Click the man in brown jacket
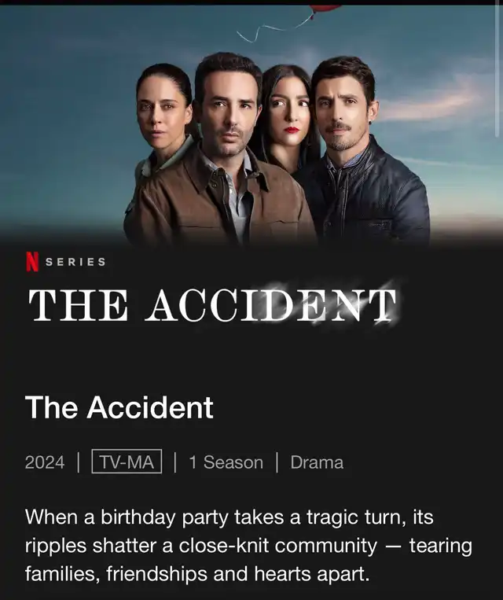This screenshot has width=503, height=600. click(x=222, y=160)
